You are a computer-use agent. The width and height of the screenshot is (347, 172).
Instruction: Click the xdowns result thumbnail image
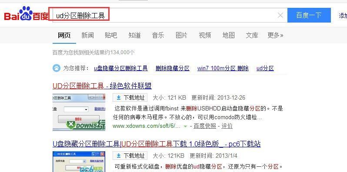79,112
